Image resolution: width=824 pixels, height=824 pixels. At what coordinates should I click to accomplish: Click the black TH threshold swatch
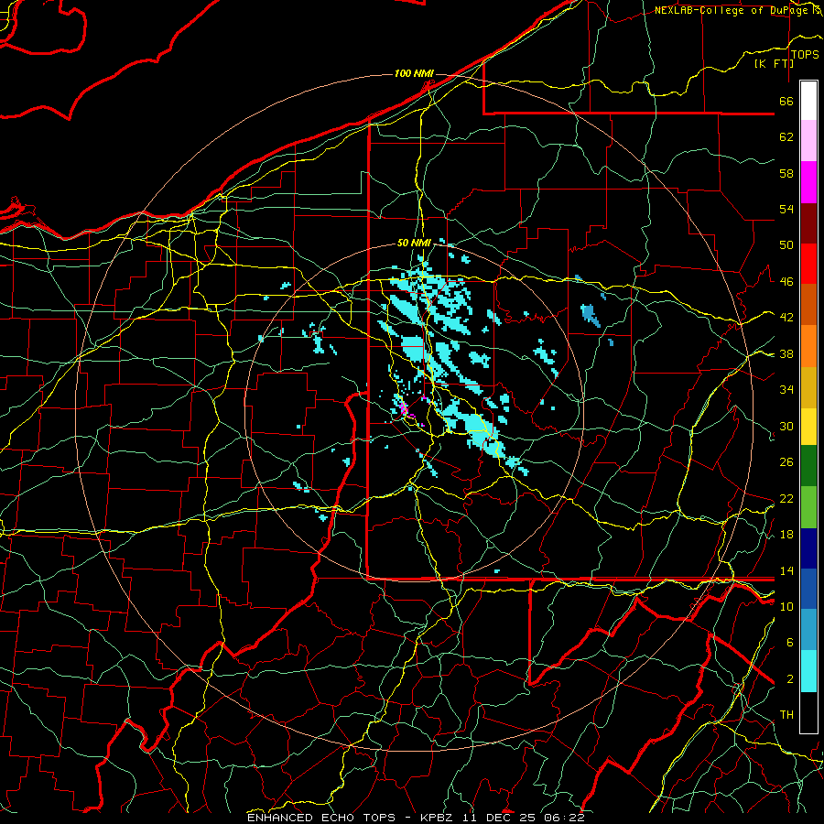(x=808, y=712)
